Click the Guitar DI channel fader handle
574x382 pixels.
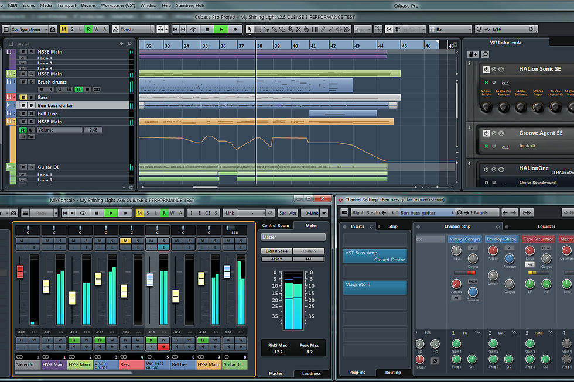[x=227, y=271]
